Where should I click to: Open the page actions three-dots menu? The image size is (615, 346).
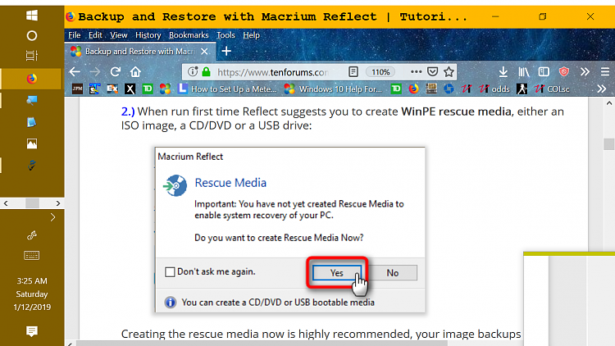[416, 72]
